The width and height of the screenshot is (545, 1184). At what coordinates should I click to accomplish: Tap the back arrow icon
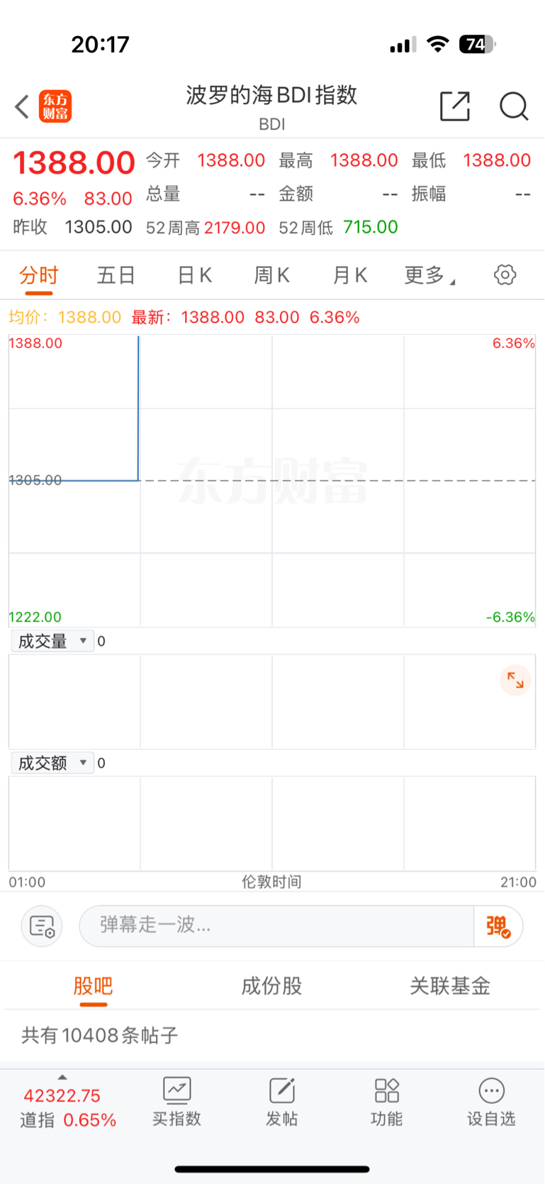(22, 107)
